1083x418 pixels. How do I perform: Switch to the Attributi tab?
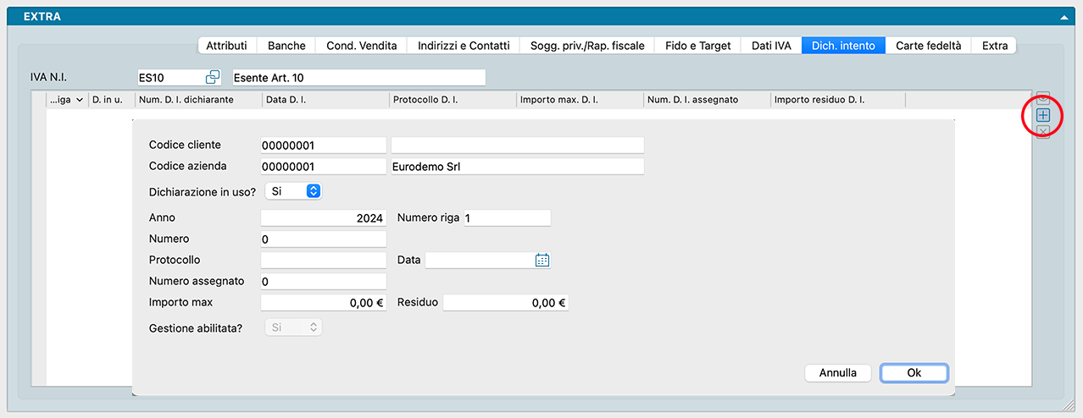click(226, 46)
